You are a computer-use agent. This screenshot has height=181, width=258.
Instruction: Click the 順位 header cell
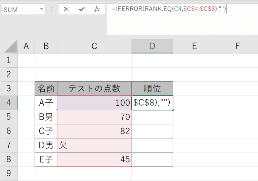152,88
